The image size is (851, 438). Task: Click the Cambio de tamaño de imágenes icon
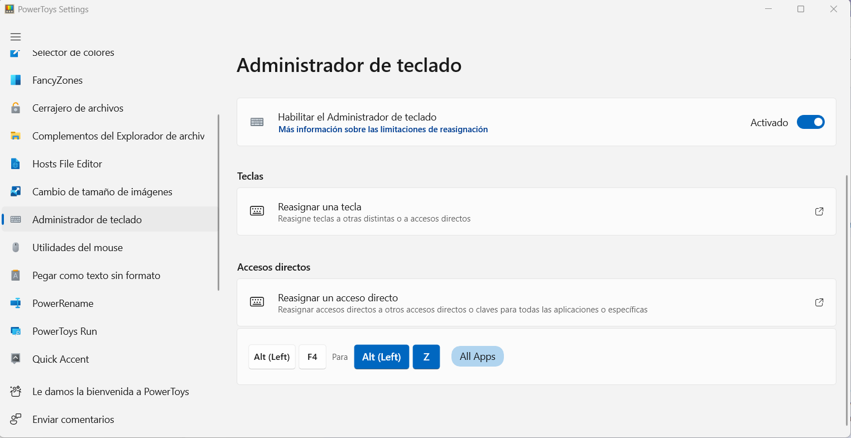coord(16,192)
